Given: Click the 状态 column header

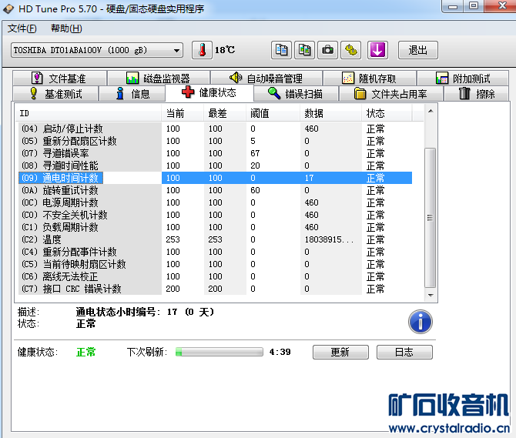Looking at the screenshot, I should (387, 113).
